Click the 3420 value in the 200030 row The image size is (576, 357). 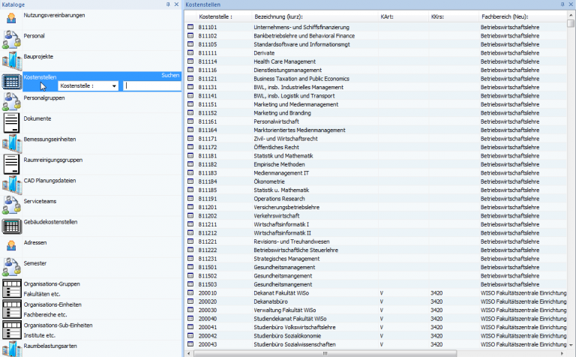[436, 310]
